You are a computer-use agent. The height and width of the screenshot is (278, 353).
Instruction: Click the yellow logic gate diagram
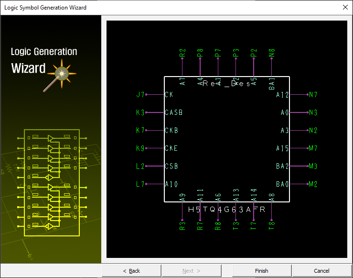click(52, 182)
